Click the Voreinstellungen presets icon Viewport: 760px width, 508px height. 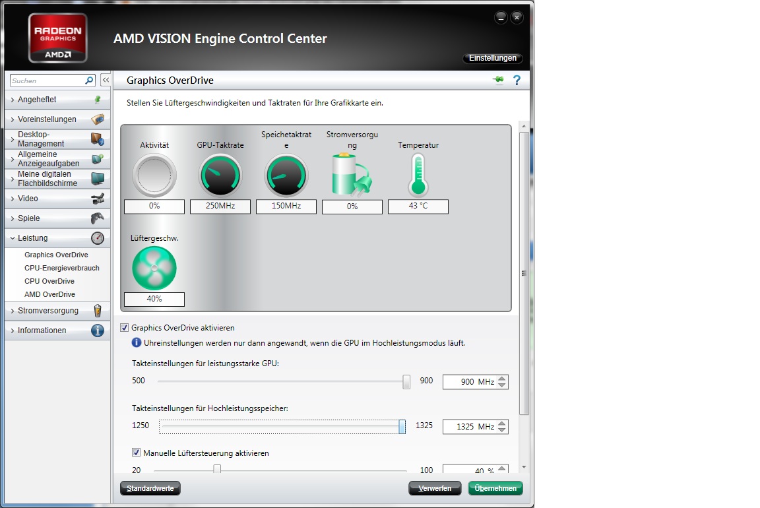pos(98,119)
